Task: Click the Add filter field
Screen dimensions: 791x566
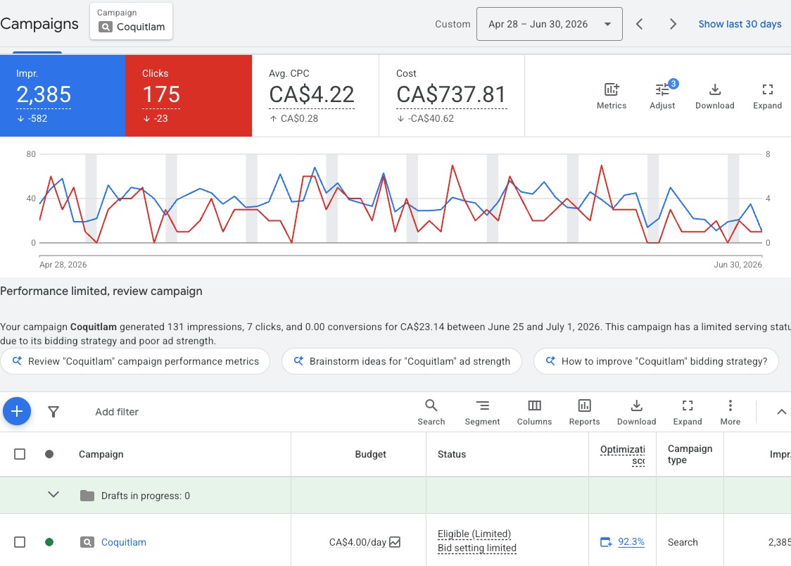Action: click(117, 412)
